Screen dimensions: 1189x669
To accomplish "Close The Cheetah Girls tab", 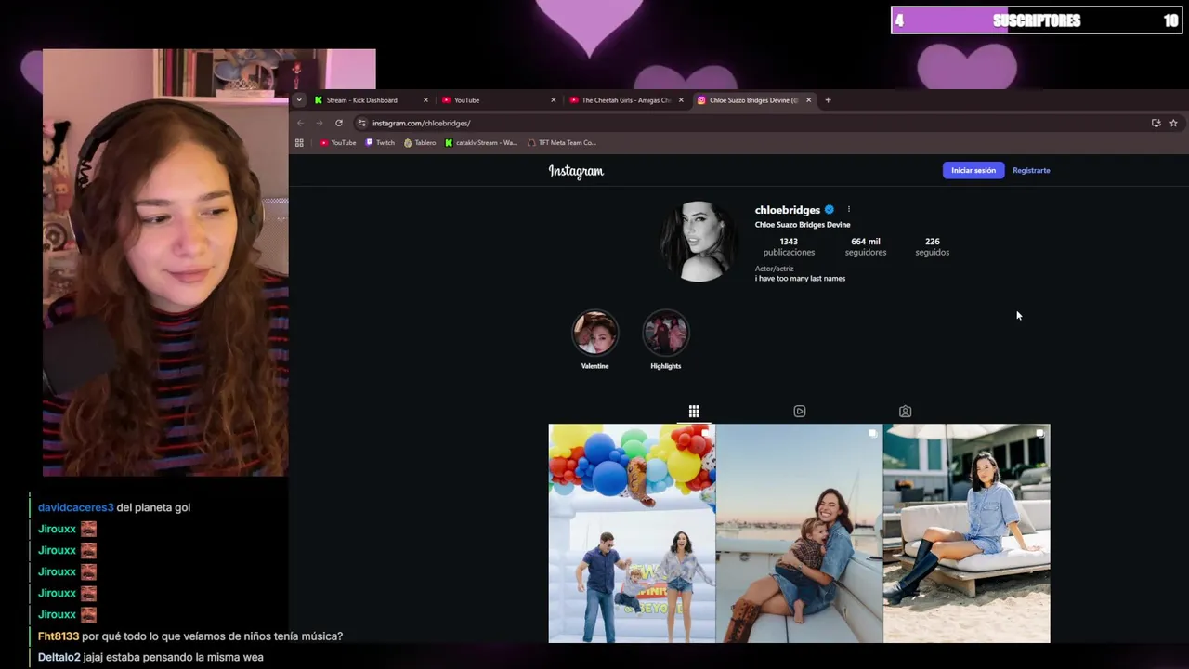I will pyautogui.click(x=681, y=100).
